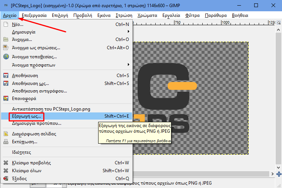The width and height of the screenshot is (282, 188).
Task: Click the vertical scrollbar down arrow
Action: pyautogui.click(x=278, y=167)
